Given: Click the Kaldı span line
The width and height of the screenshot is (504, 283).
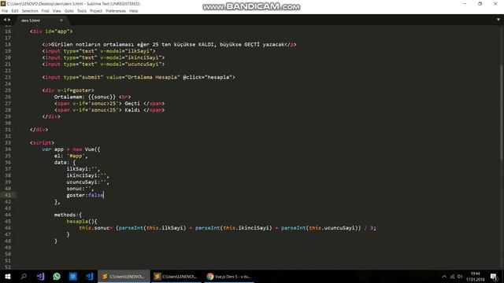Looking at the screenshot, I should click(109, 110).
